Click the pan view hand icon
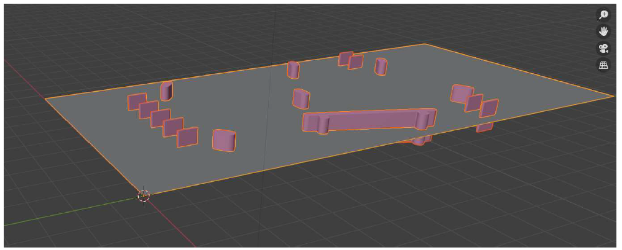 coord(603,32)
